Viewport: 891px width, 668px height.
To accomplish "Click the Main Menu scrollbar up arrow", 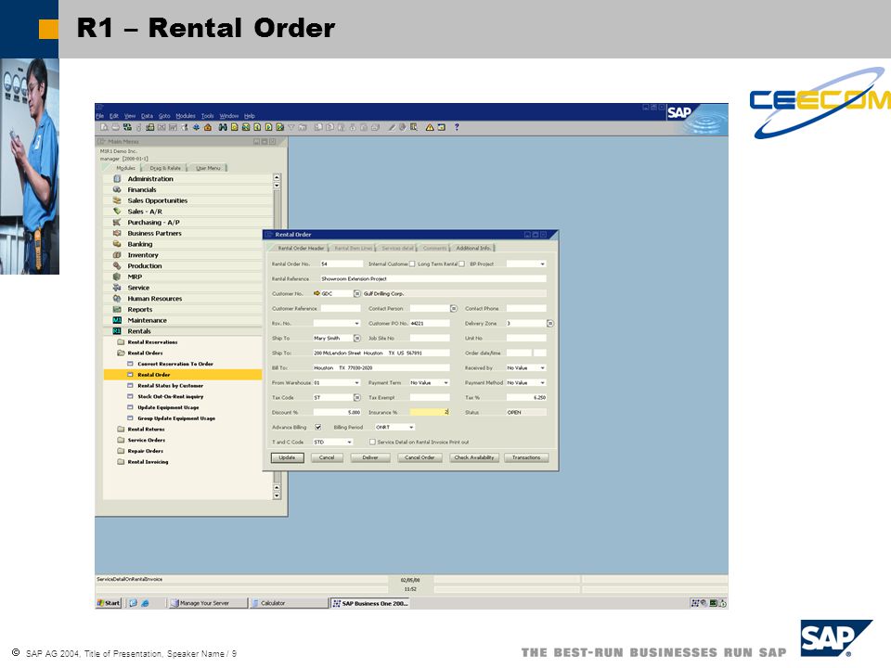I will point(277,177).
